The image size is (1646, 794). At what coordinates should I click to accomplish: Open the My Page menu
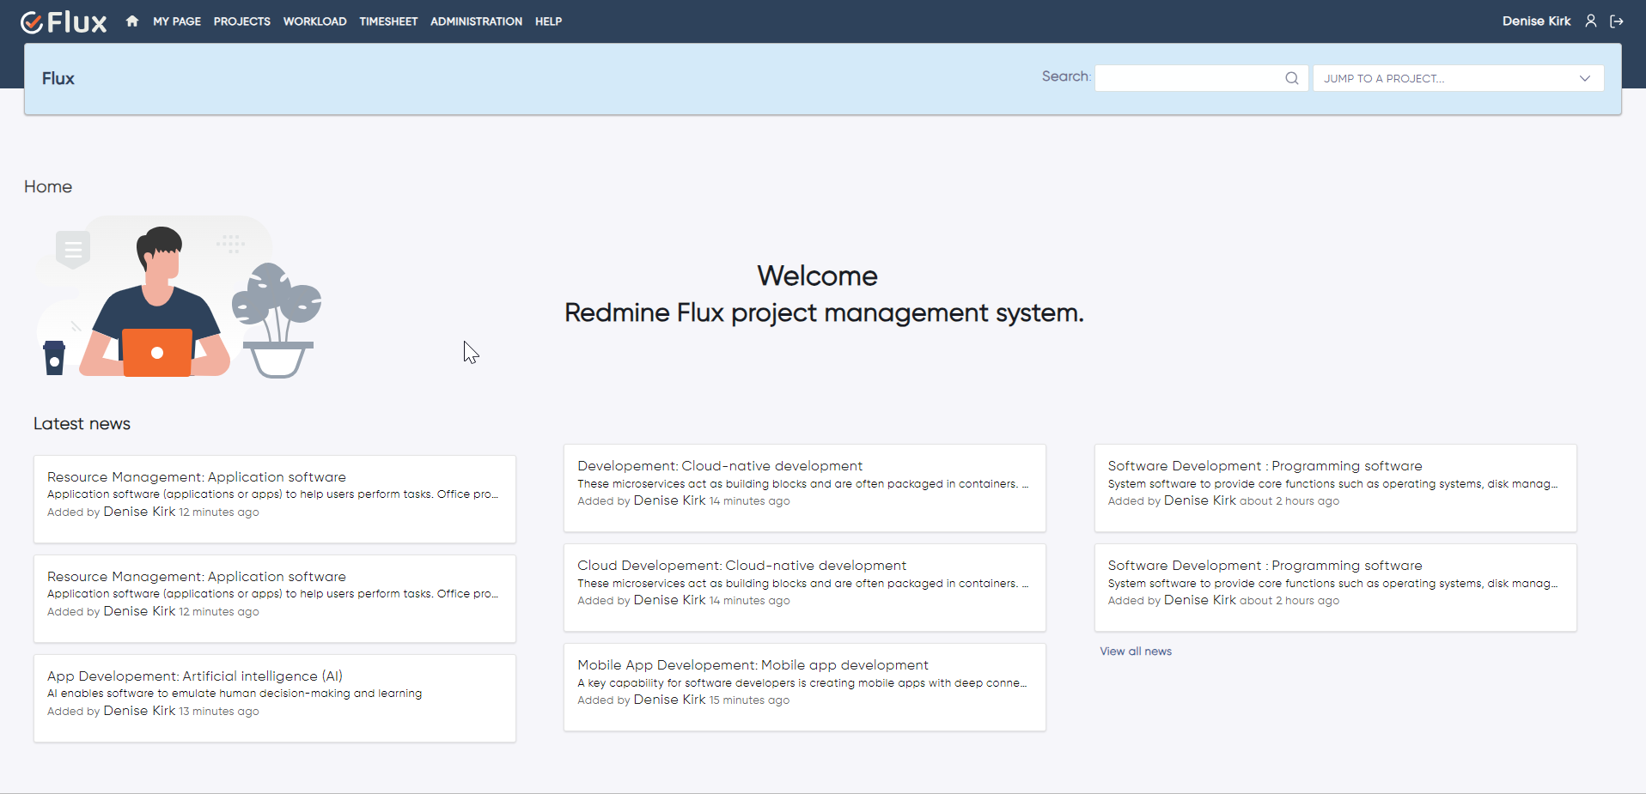[177, 21]
